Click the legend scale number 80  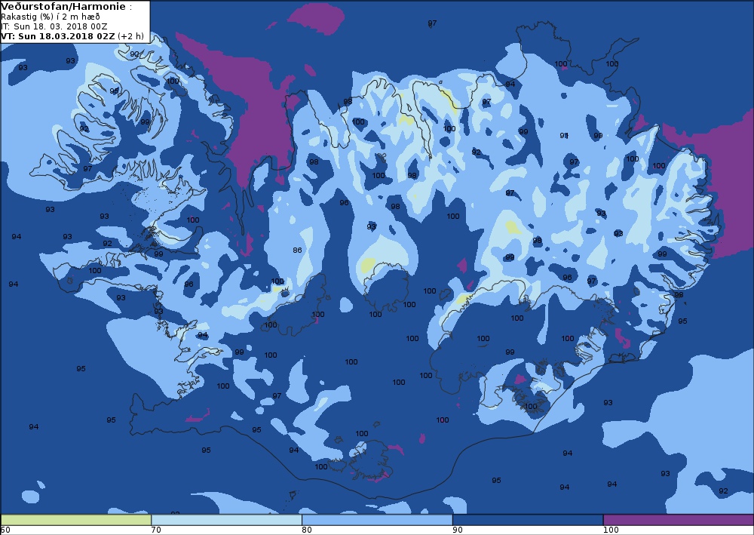pos(307,530)
